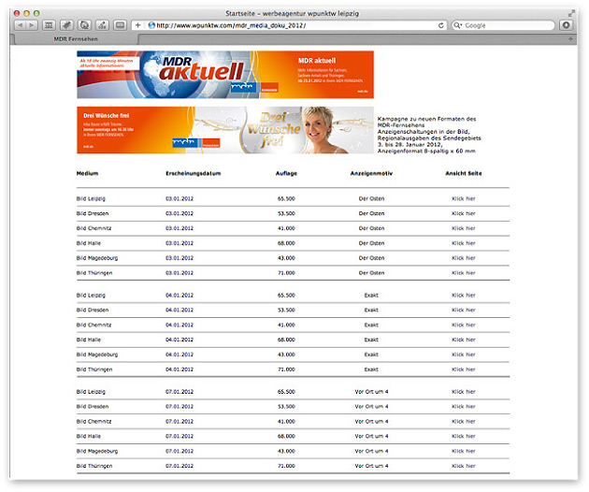Click Der Osten motif in Bild Dresden row
The width and height of the screenshot is (589, 492).
pyautogui.click(x=371, y=213)
